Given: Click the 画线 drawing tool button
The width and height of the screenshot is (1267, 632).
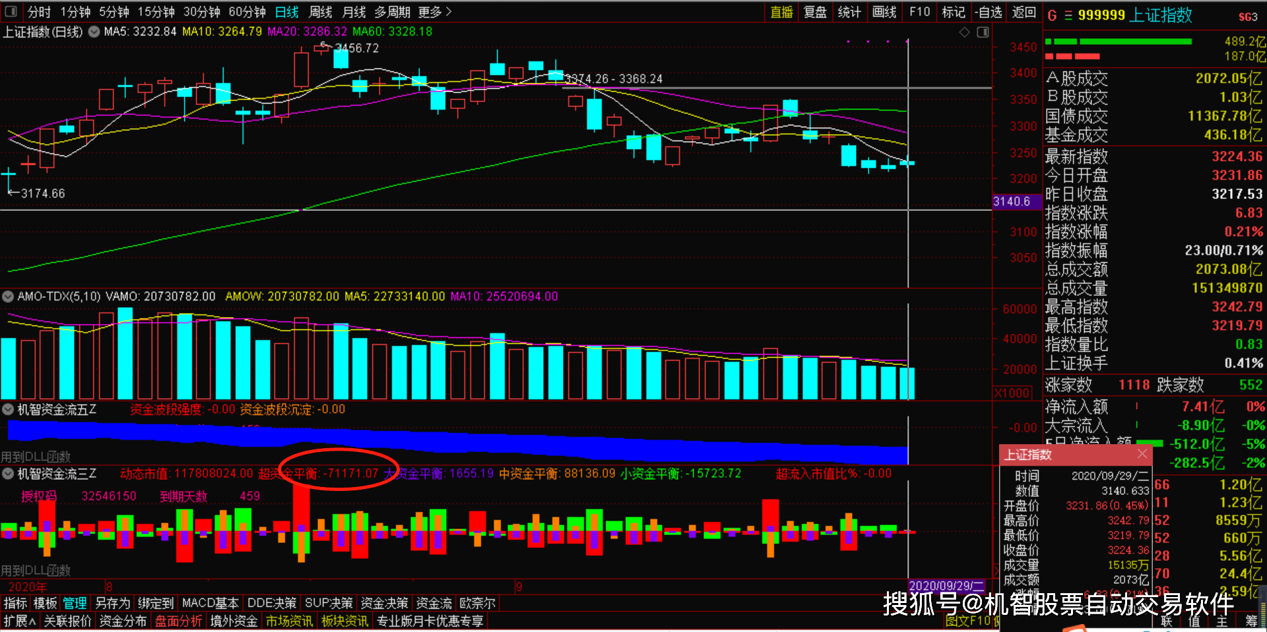Looking at the screenshot, I should click(884, 12).
